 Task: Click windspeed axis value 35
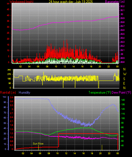click(8, 21)
